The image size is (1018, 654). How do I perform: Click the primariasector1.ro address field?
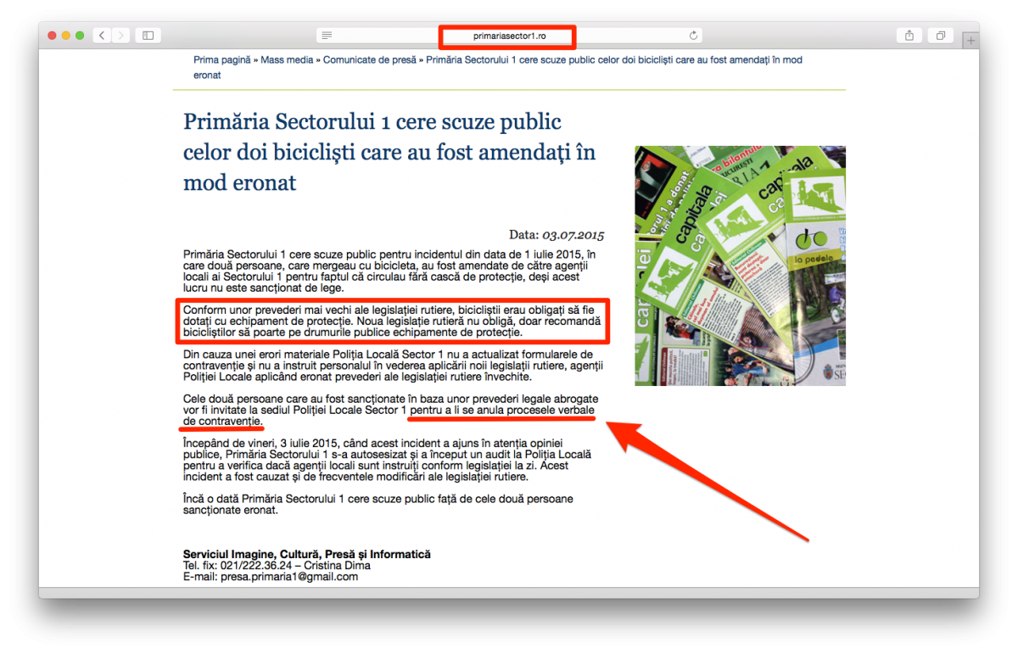tap(509, 36)
